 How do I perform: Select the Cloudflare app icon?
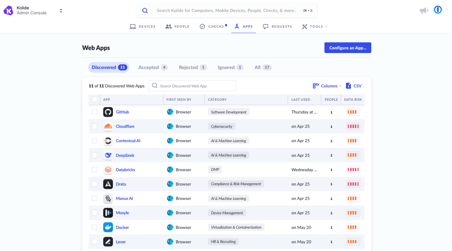(108, 126)
